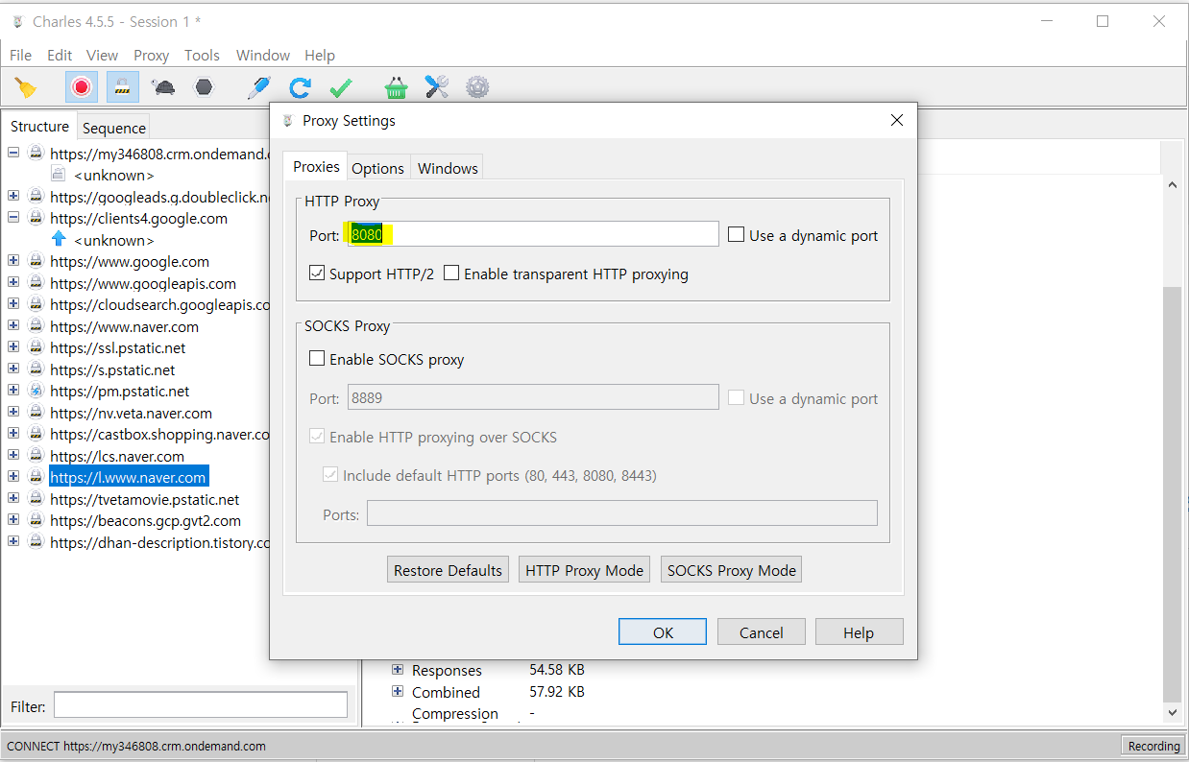The height and width of the screenshot is (762, 1189).
Task: Select the https://dhan-description.tistory tree row
Action: (x=160, y=542)
